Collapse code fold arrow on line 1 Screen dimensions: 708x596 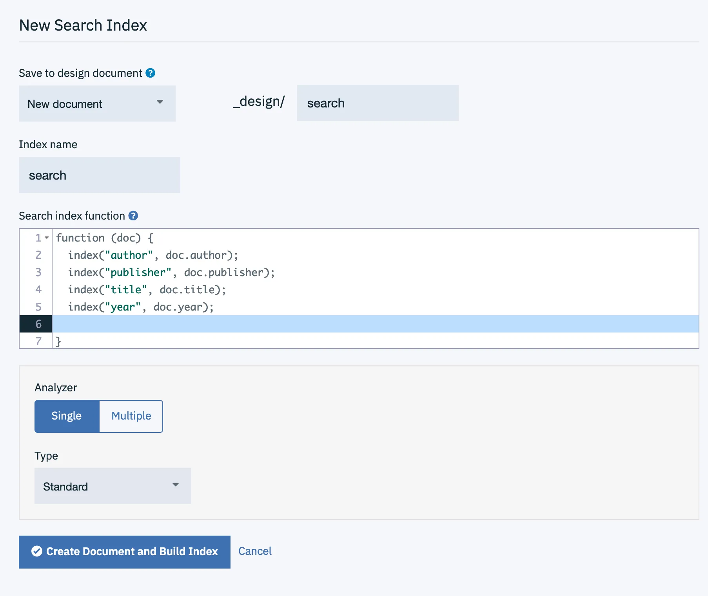click(47, 238)
